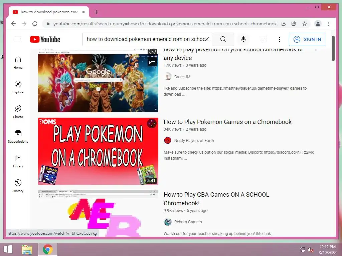
Task: Open Library in the sidebar
Action: click(x=18, y=161)
